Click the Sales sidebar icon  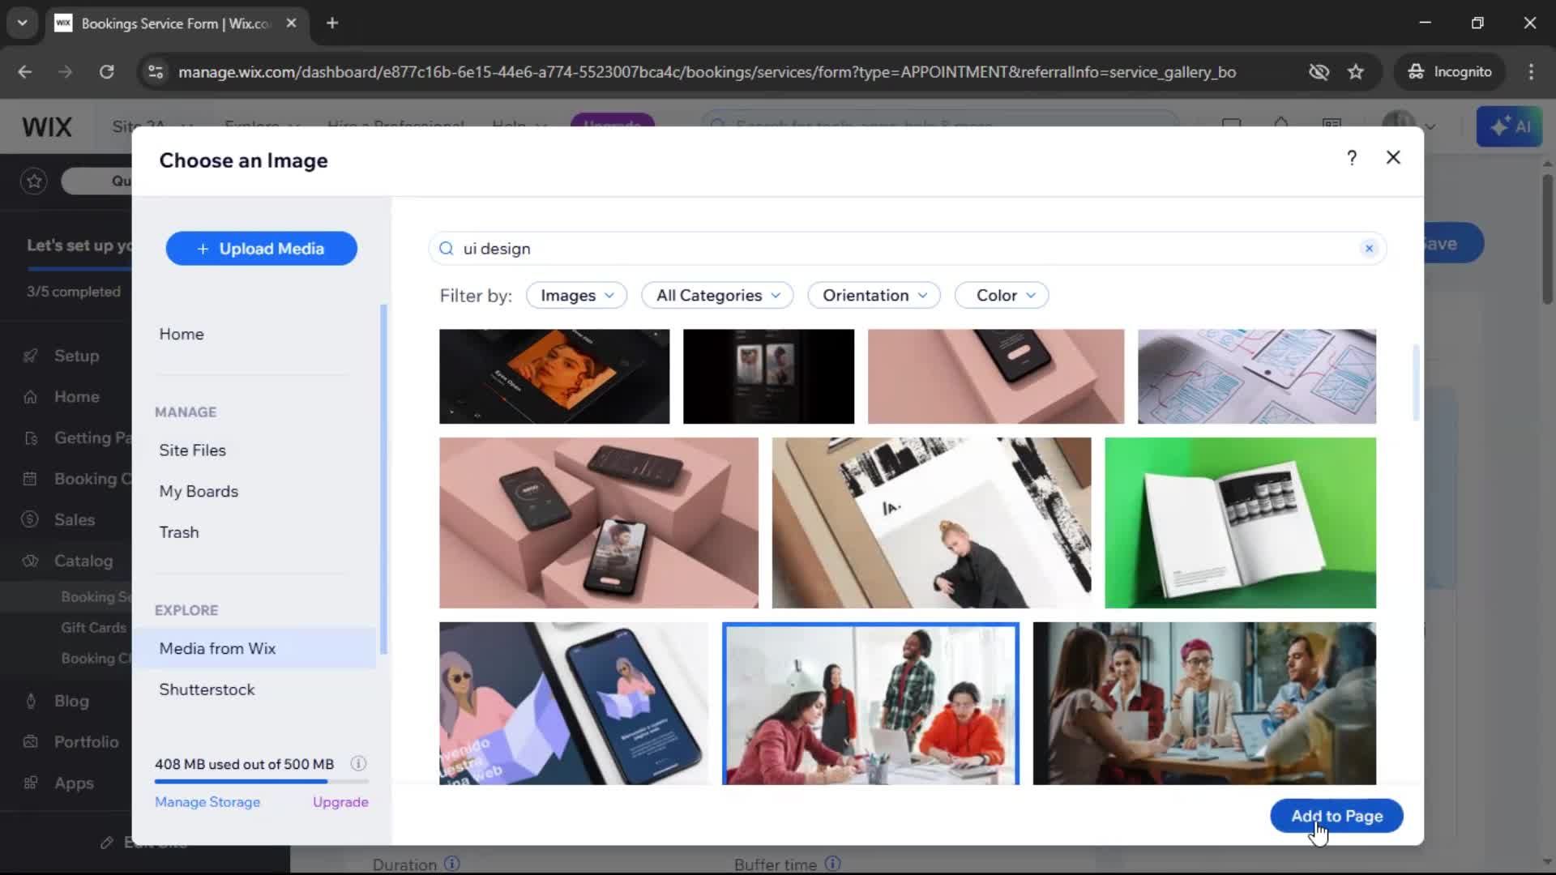coord(31,519)
